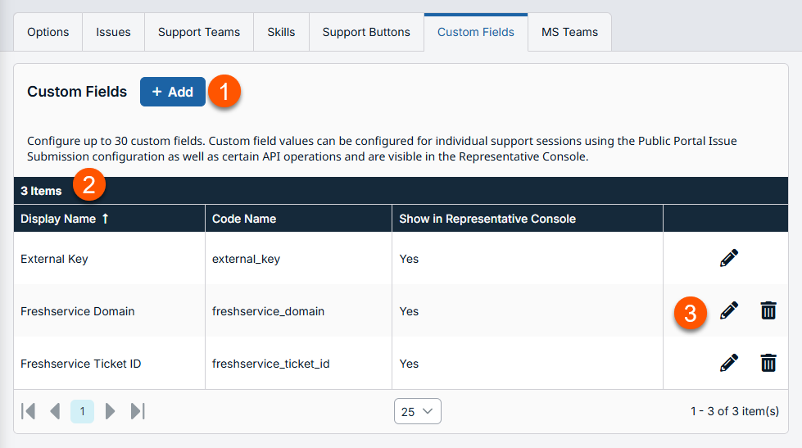This screenshot has height=448, width=802.
Task: Add a new custom field
Action: point(173,92)
